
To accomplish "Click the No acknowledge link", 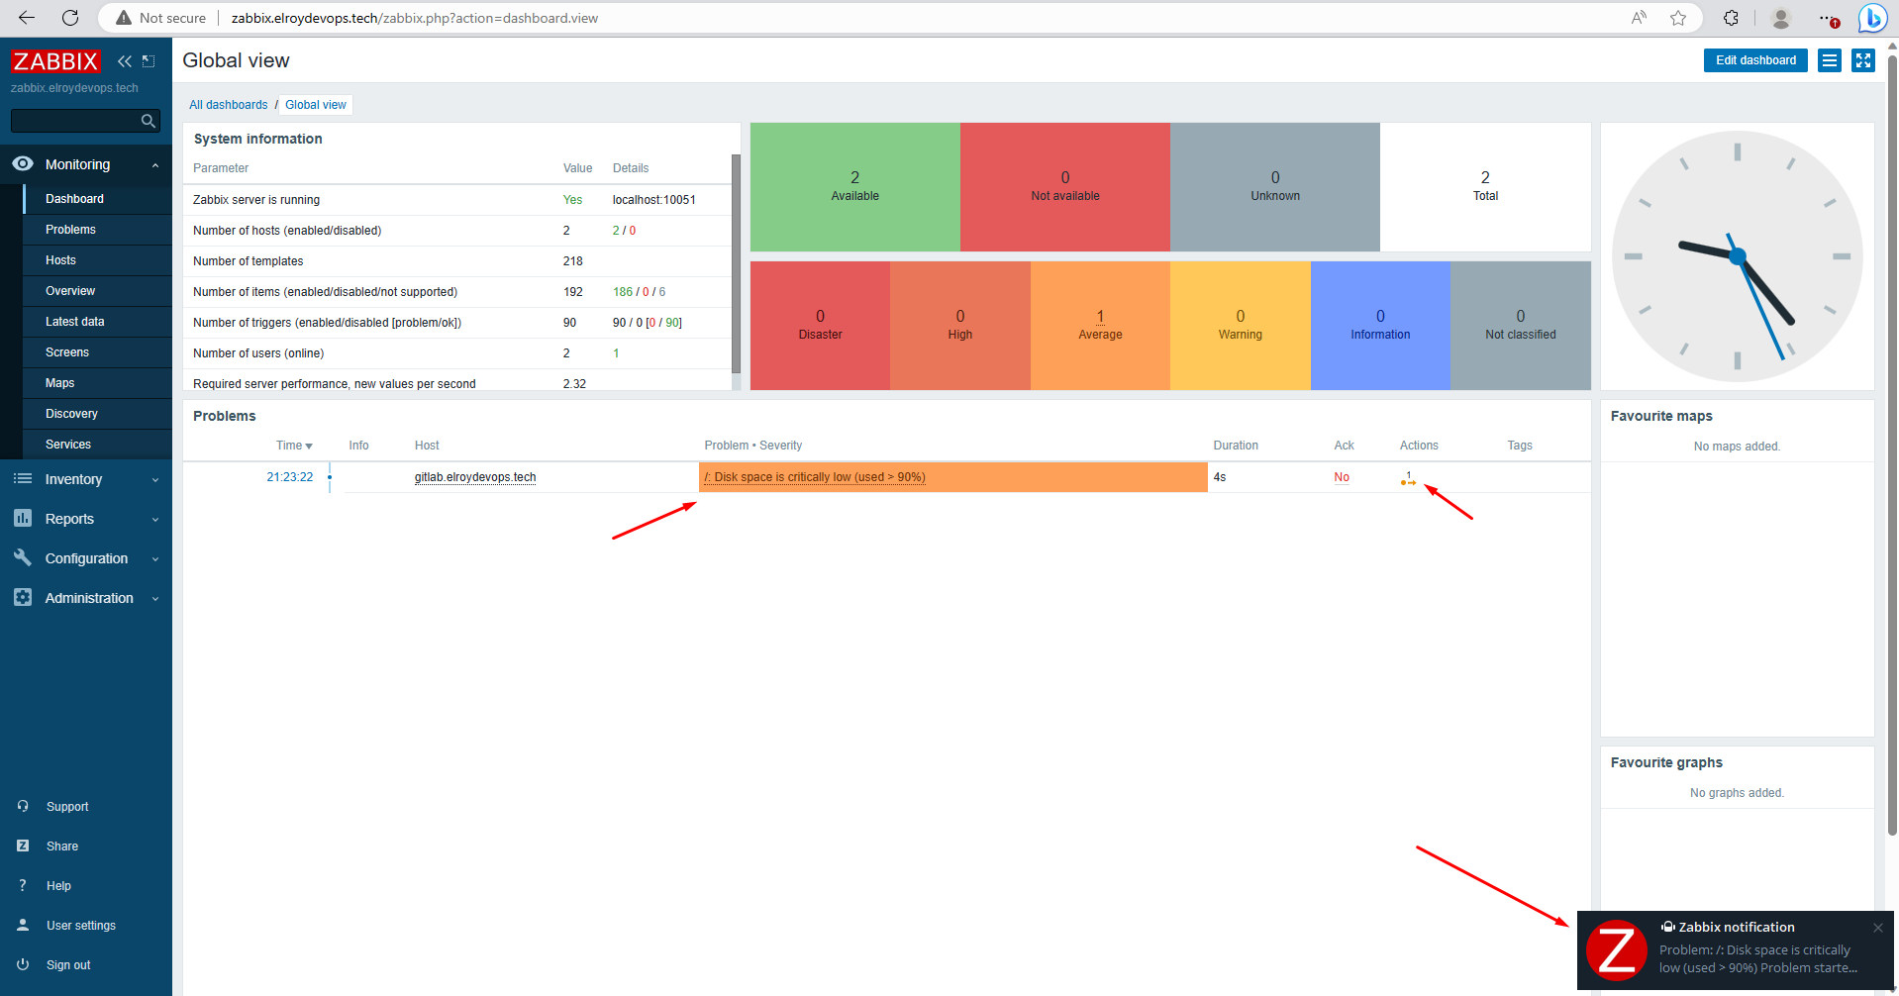I will pyautogui.click(x=1342, y=477).
